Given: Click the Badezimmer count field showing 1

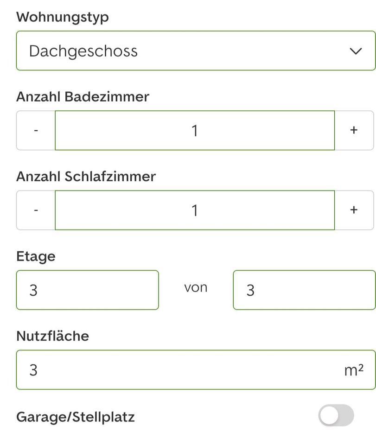Looking at the screenshot, I should (195, 130).
